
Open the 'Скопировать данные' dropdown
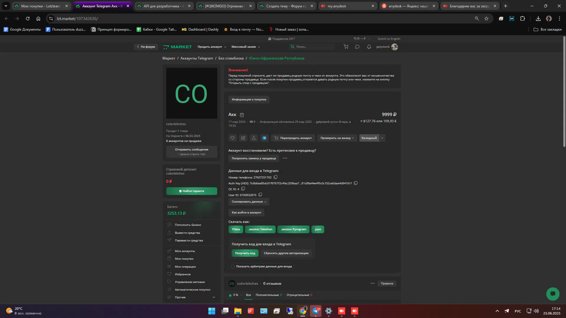(x=249, y=202)
